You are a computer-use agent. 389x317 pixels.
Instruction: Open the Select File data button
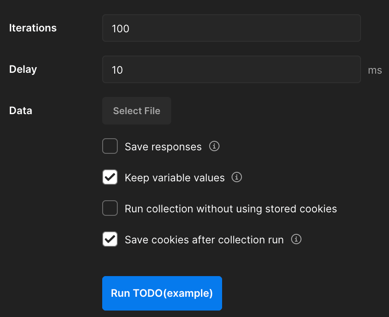(137, 111)
